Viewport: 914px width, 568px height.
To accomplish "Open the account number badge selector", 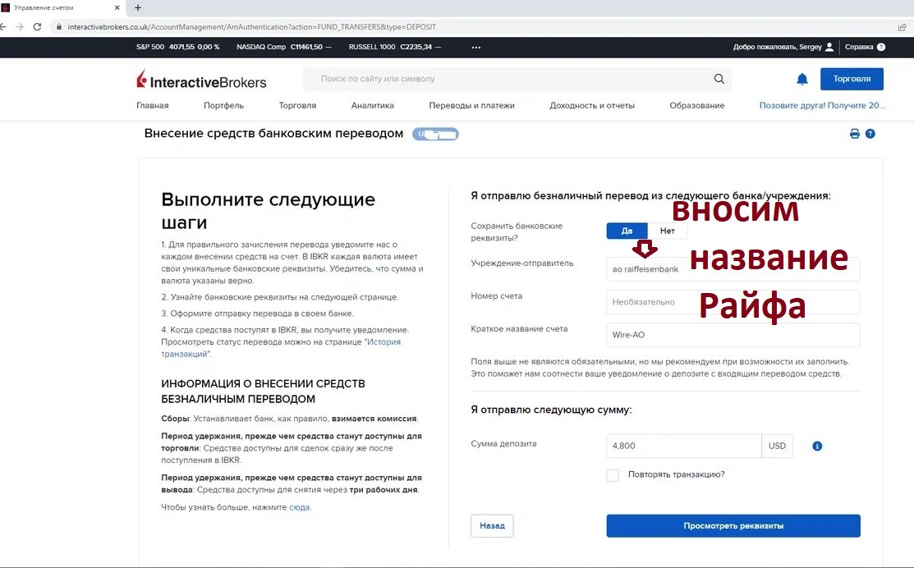I will tap(435, 134).
